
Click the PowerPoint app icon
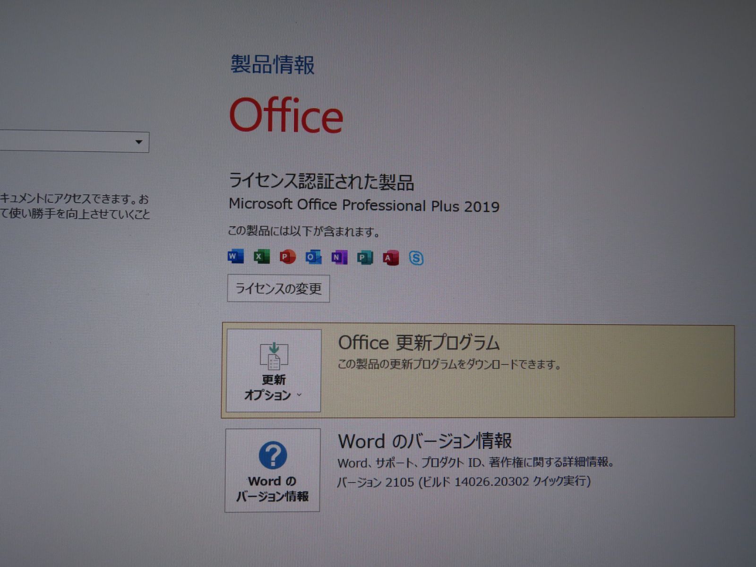(x=287, y=257)
